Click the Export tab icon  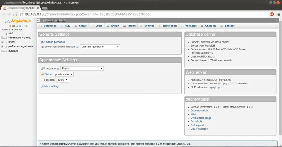(108, 26)
